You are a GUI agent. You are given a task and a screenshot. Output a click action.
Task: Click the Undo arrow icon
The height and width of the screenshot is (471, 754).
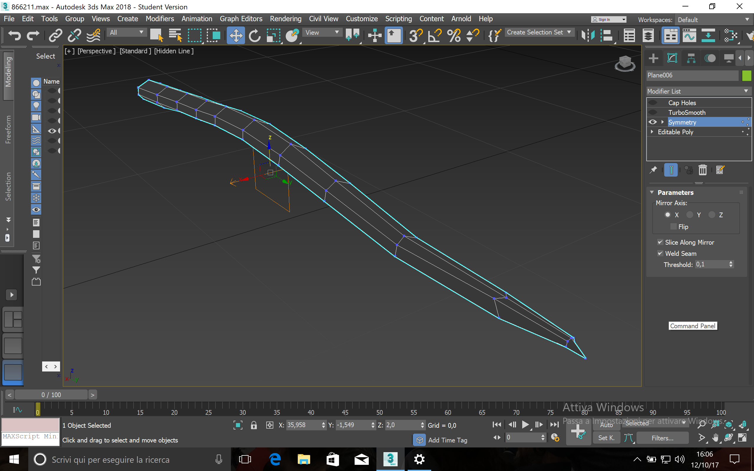(14, 35)
